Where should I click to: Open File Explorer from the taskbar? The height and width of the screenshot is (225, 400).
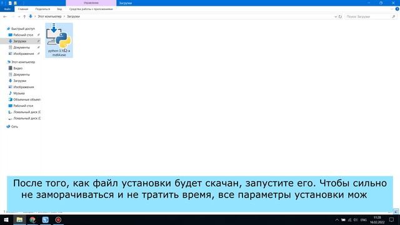point(19,219)
